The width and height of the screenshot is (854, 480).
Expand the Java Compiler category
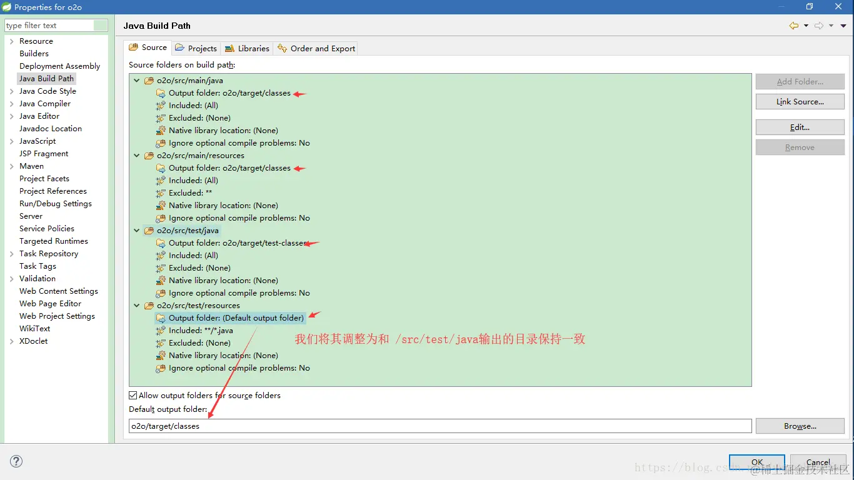click(11, 104)
